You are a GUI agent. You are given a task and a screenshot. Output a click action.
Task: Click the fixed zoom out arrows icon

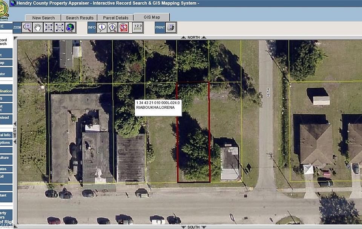click(x=60, y=27)
